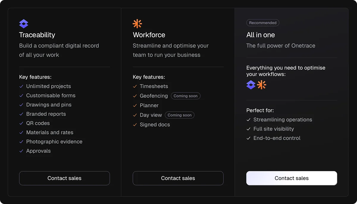The image size is (357, 204).
Task: Click the text 'Unlimited projects'
Action: [x=48, y=86]
